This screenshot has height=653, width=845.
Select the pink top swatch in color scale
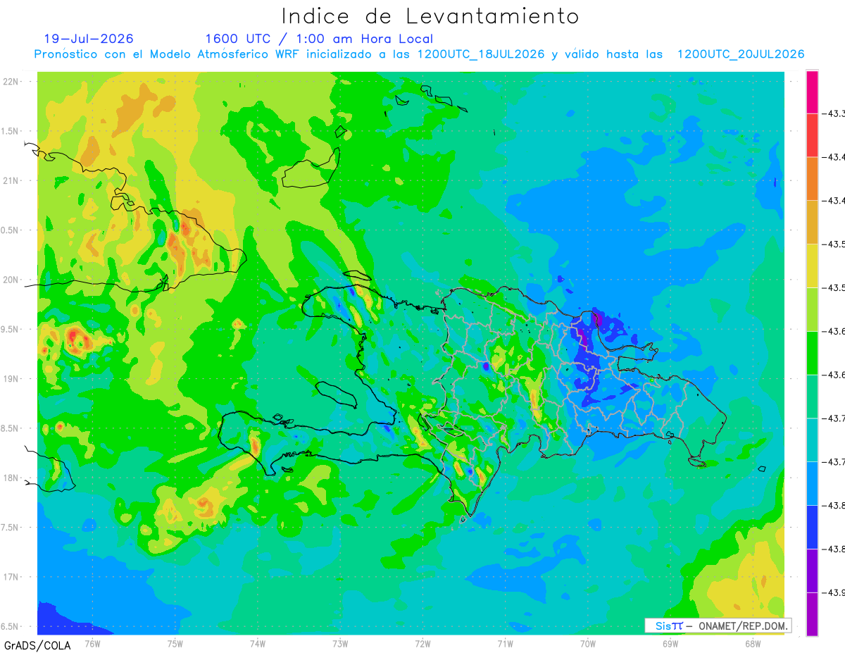(812, 92)
